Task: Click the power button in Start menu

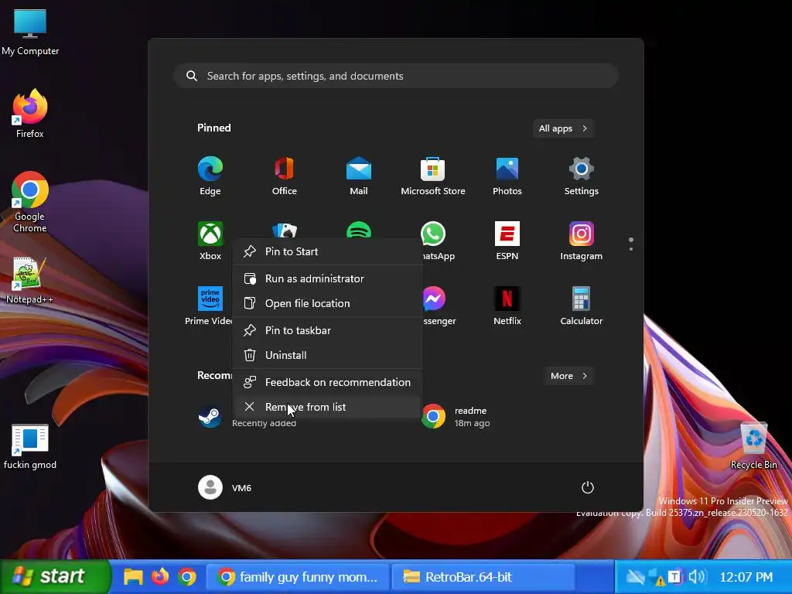Action: 588,487
